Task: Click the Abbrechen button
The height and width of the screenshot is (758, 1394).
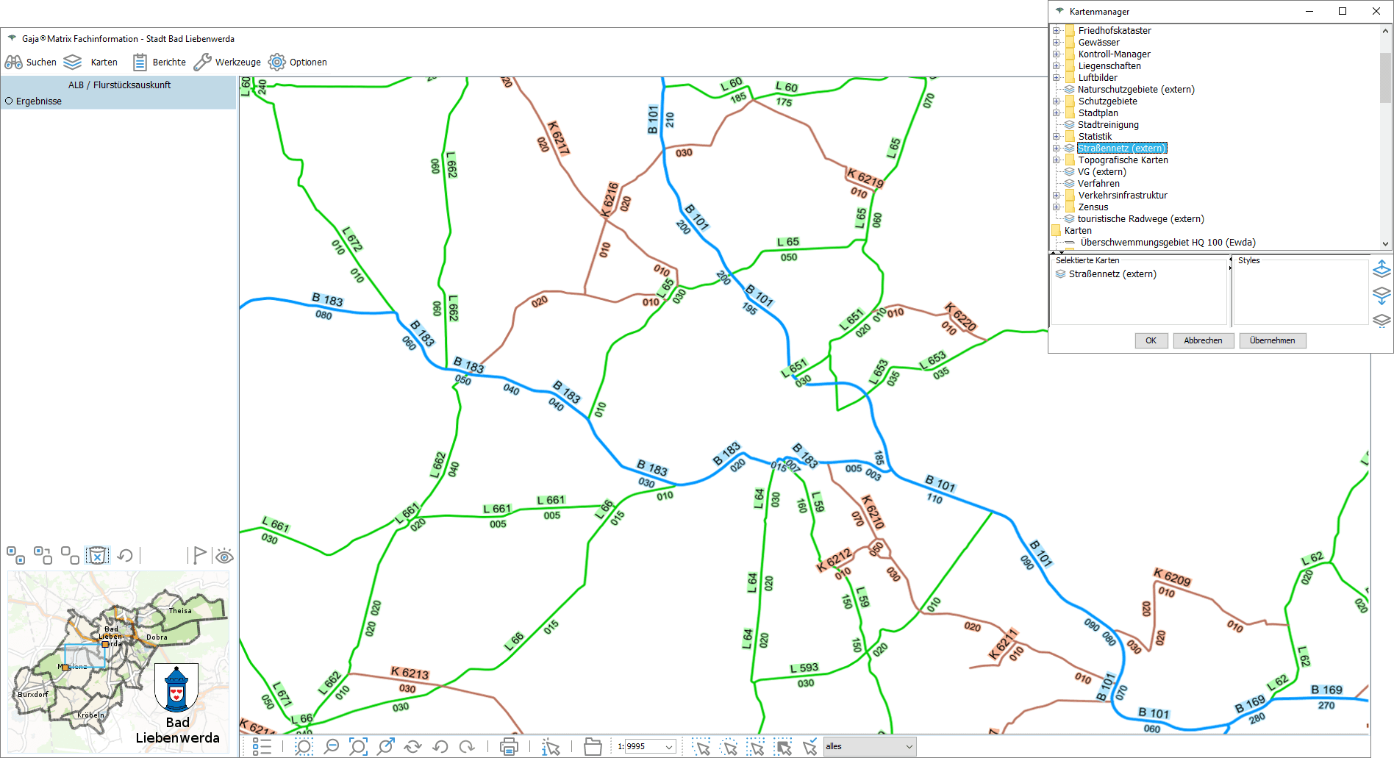Action: (1203, 340)
